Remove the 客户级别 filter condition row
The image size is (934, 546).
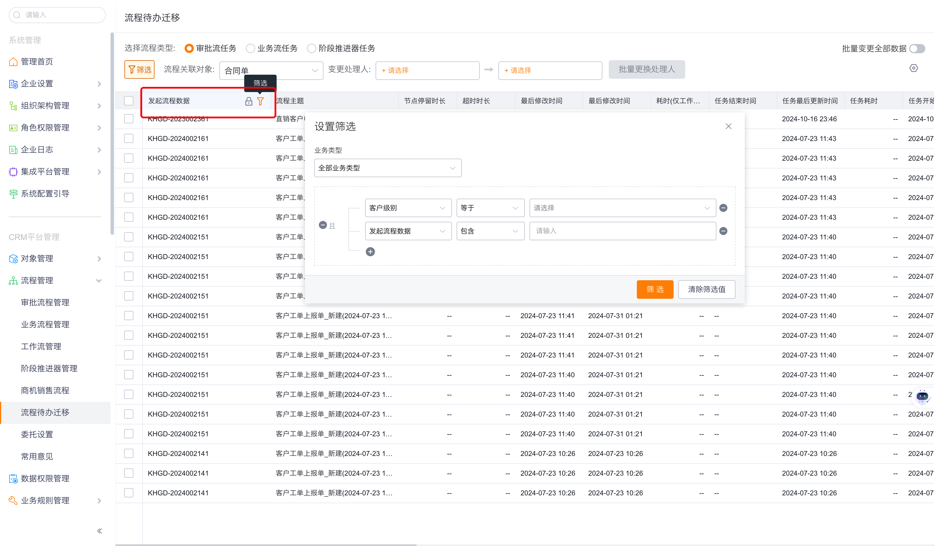pos(723,208)
